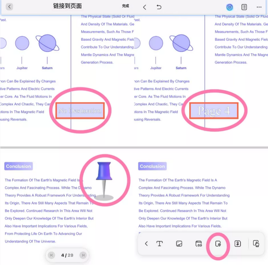Go back using the top chevron arrow
Image resolution: width=268 pixels, height=265 pixels.
(145, 7)
